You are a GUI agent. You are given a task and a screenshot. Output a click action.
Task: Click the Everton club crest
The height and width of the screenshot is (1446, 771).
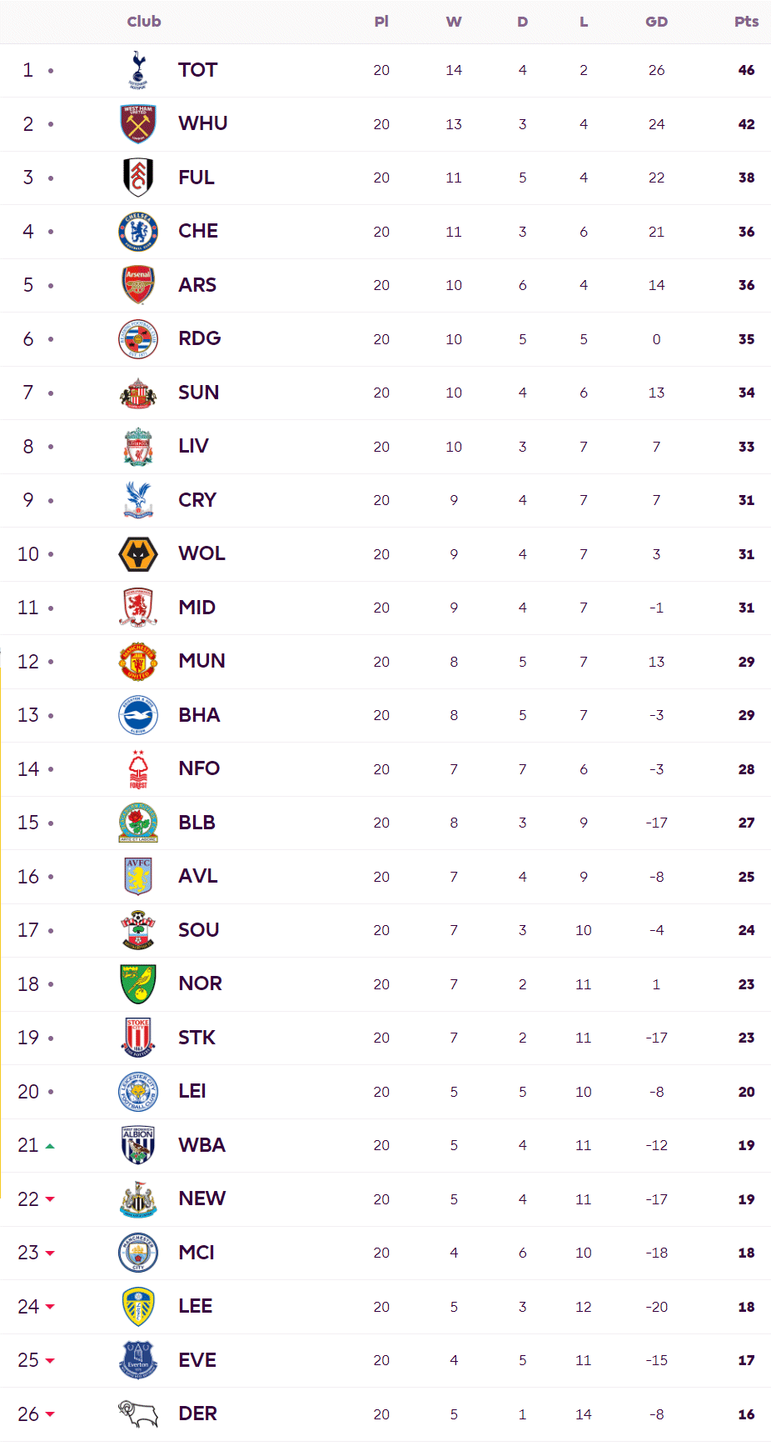coord(138,1360)
